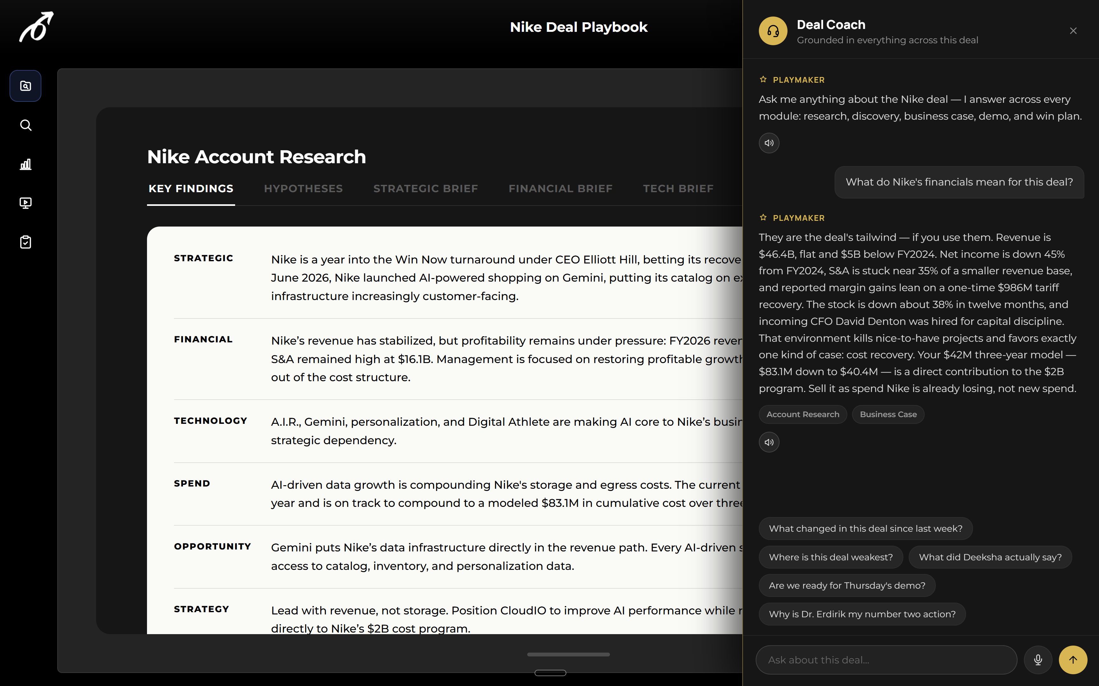Play audio for the first Playmaker message
Viewport: 1099px width, 686px height.
pos(769,143)
